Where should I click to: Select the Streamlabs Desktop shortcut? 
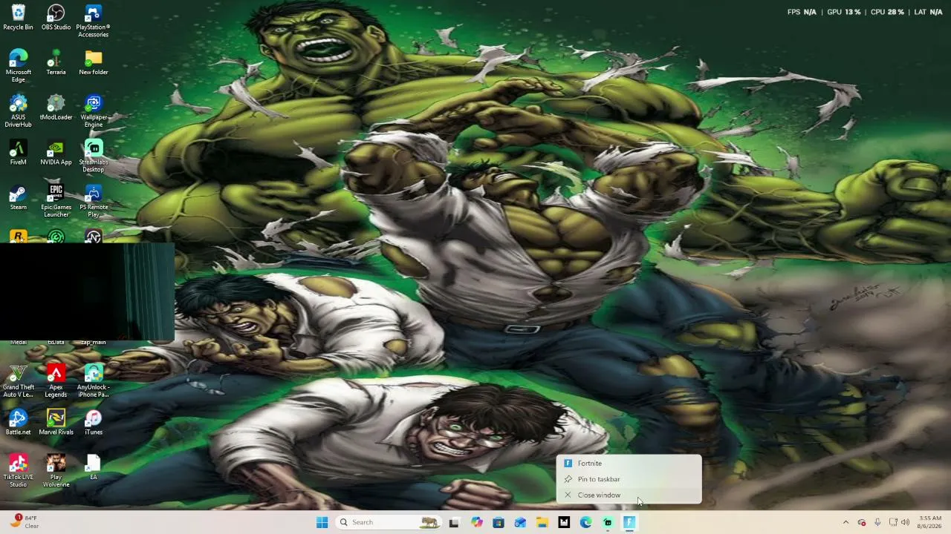point(93,156)
